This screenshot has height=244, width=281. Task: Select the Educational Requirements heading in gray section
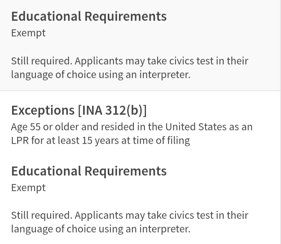click(89, 17)
